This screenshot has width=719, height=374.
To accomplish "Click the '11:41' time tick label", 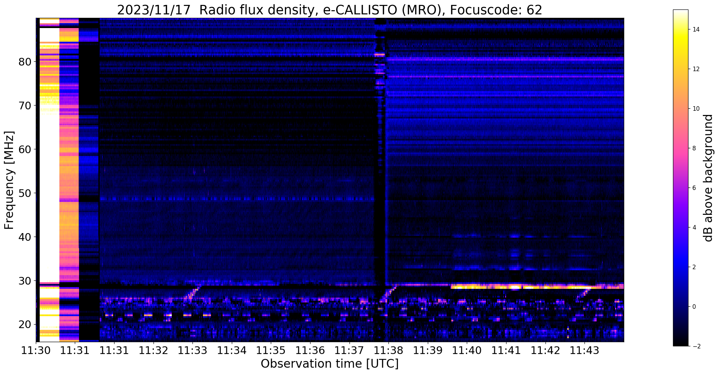I will [506, 351].
